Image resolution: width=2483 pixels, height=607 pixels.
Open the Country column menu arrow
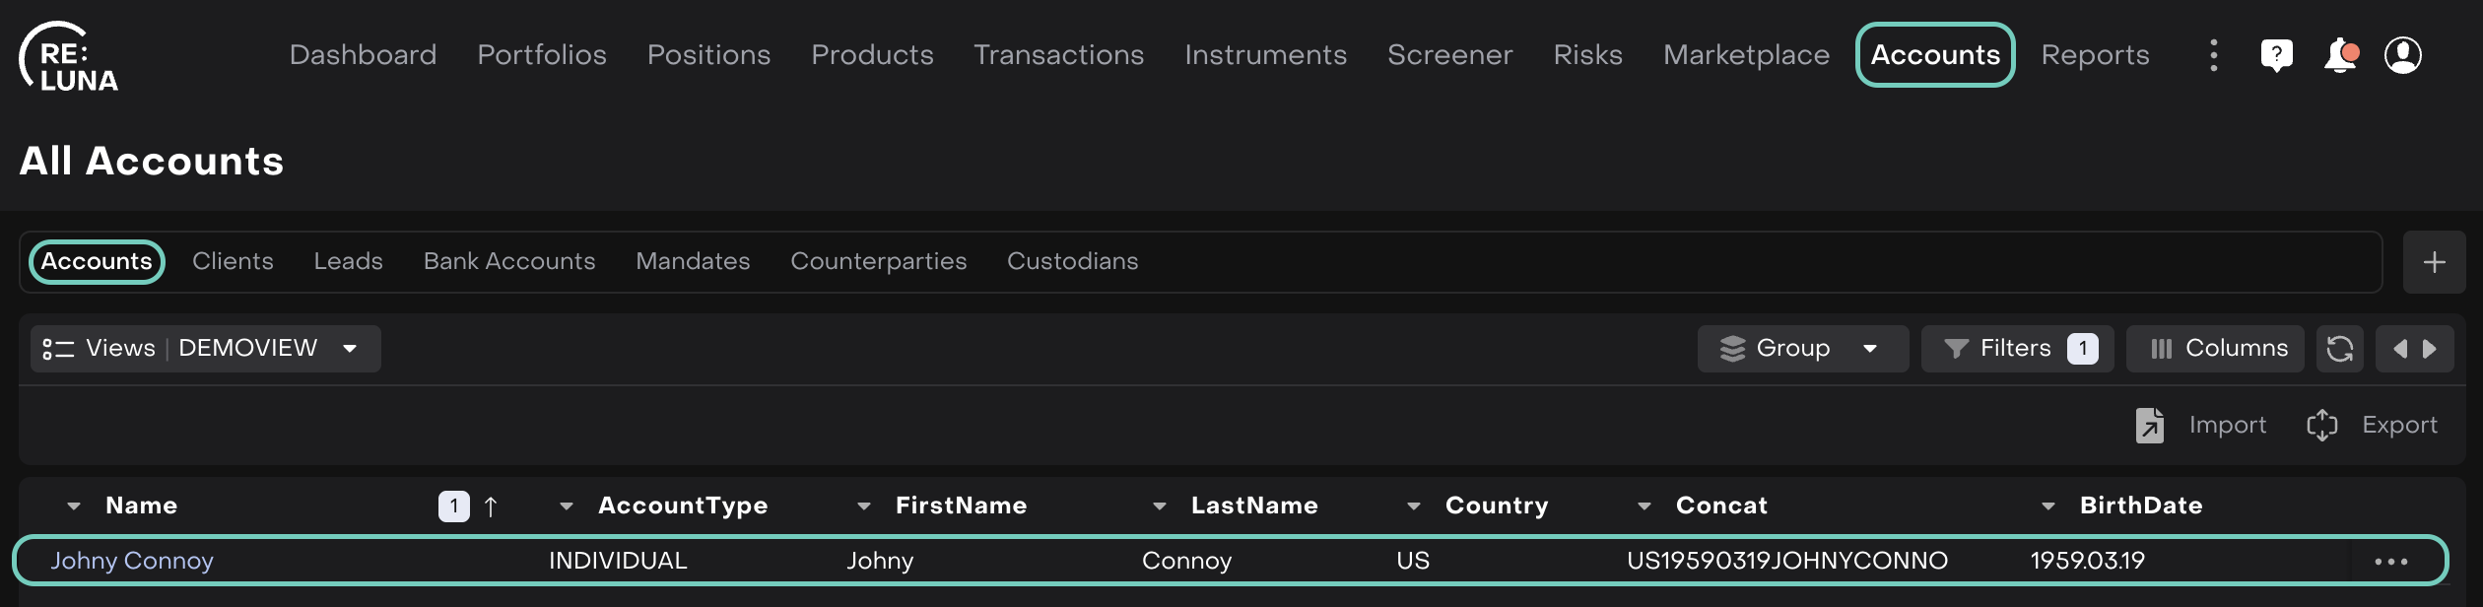(1413, 506)
